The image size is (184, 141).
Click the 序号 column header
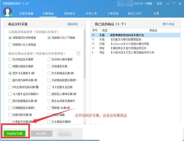click(x=95, y=31)
